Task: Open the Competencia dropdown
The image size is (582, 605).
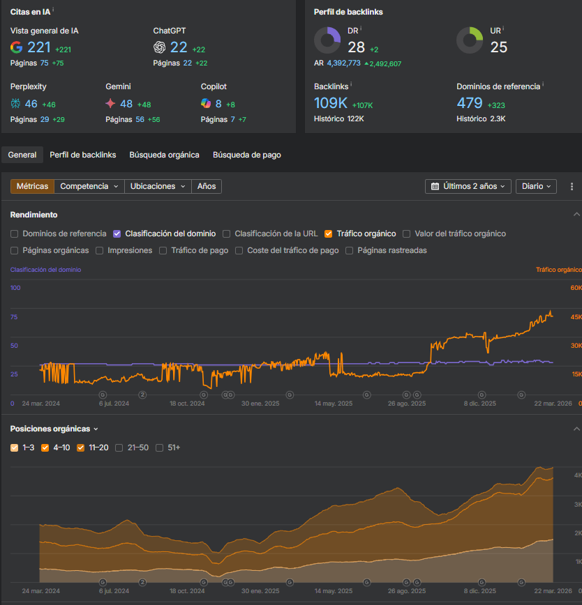Action: (x=89, y=187)
